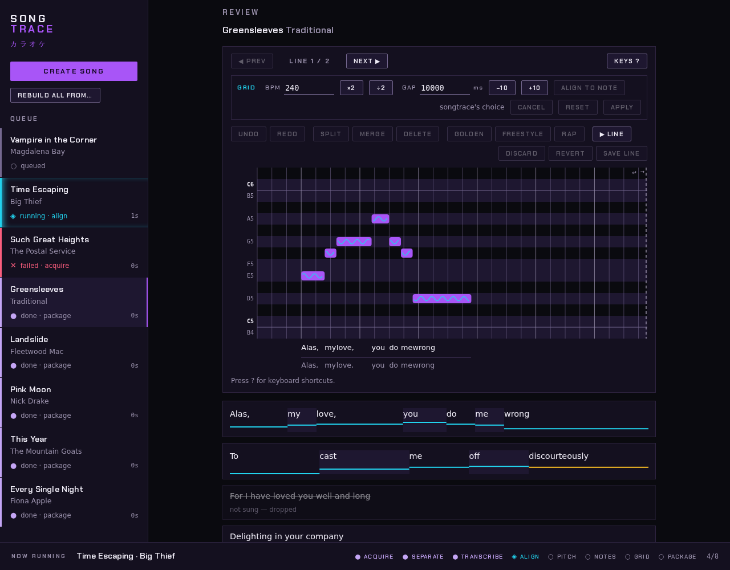Click the PACKAGE pipeline stage in status bar
Image resolution: width=730 pixels, height=570 pixels.
678,557
